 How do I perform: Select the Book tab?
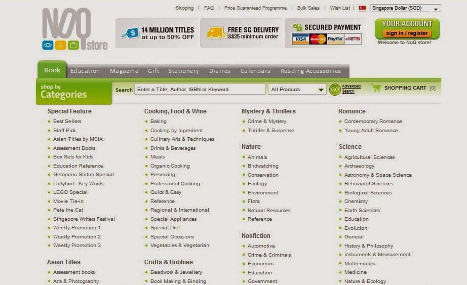pos(52,70)
